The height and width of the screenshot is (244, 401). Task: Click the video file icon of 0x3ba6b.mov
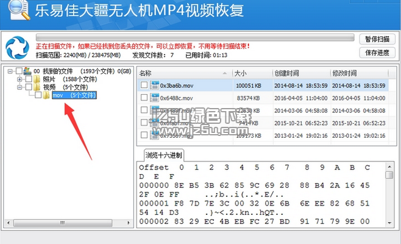pyautogui.click(x=154, y=86)
